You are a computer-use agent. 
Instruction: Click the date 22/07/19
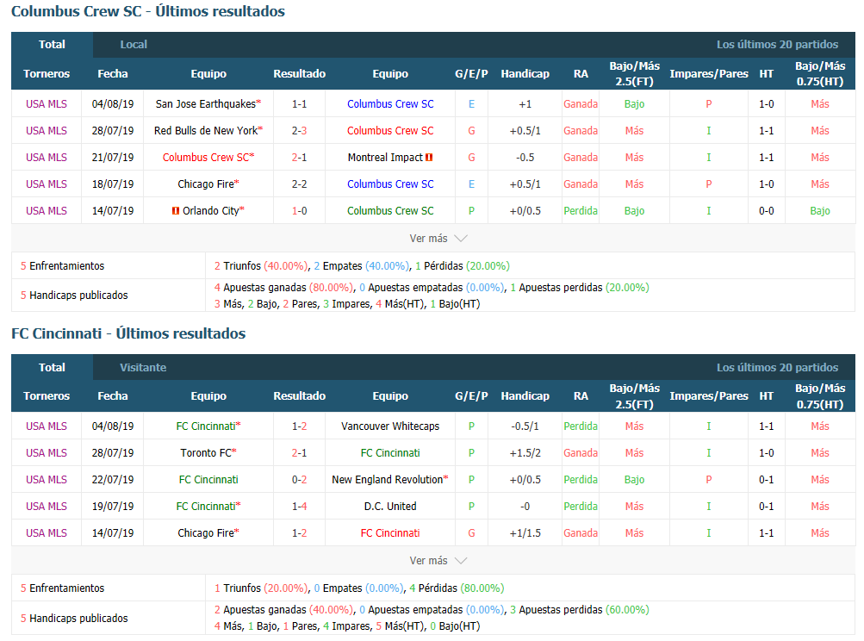[112, 480]
